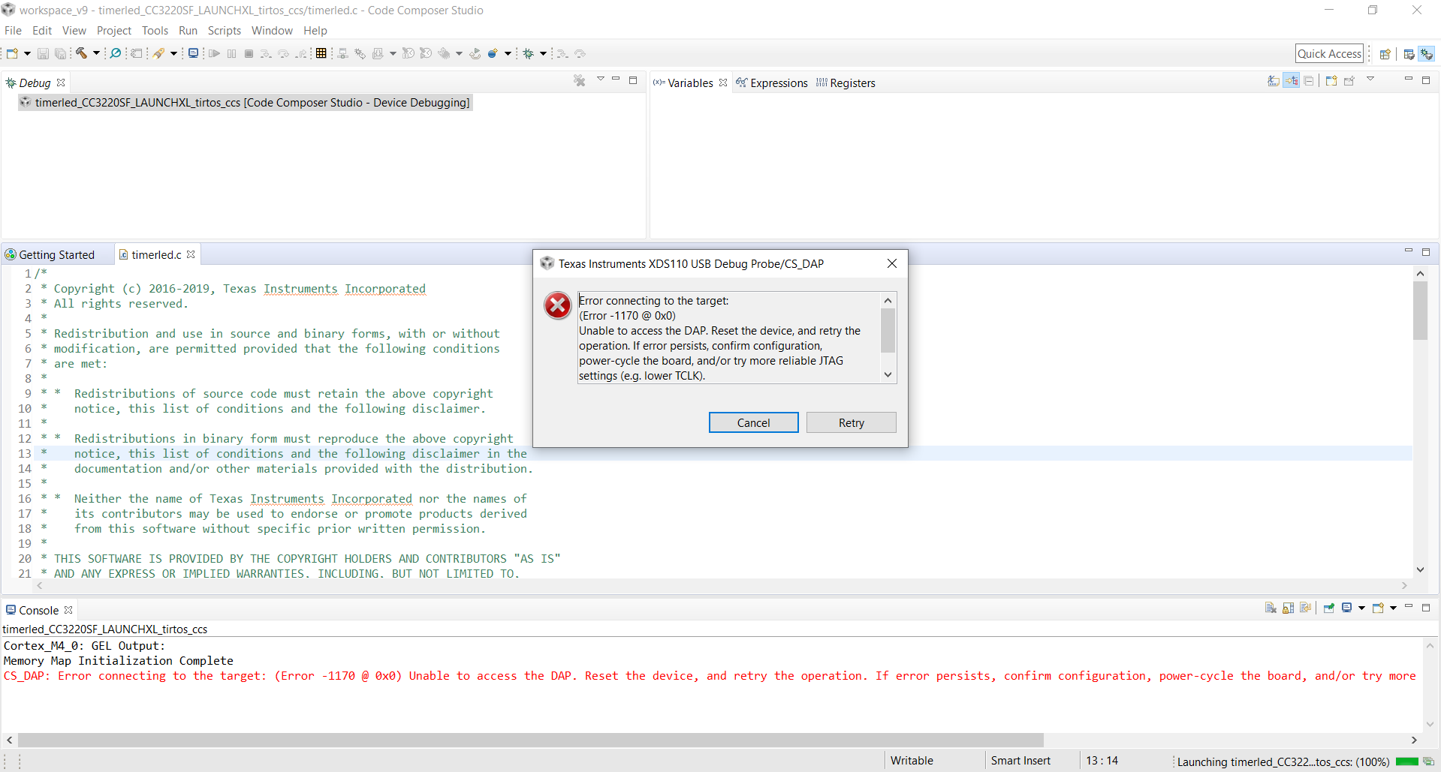
Task: Open the New file dropdown arrow
Action: (x=27, y=53)
